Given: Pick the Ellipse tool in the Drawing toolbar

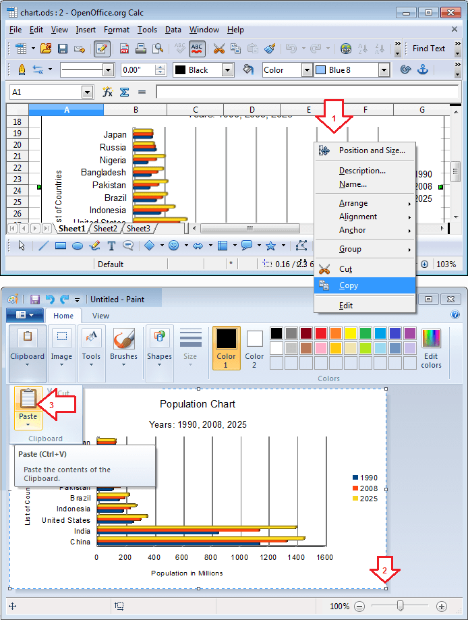Looking at the screenshot, I should (x=78, y=246).
